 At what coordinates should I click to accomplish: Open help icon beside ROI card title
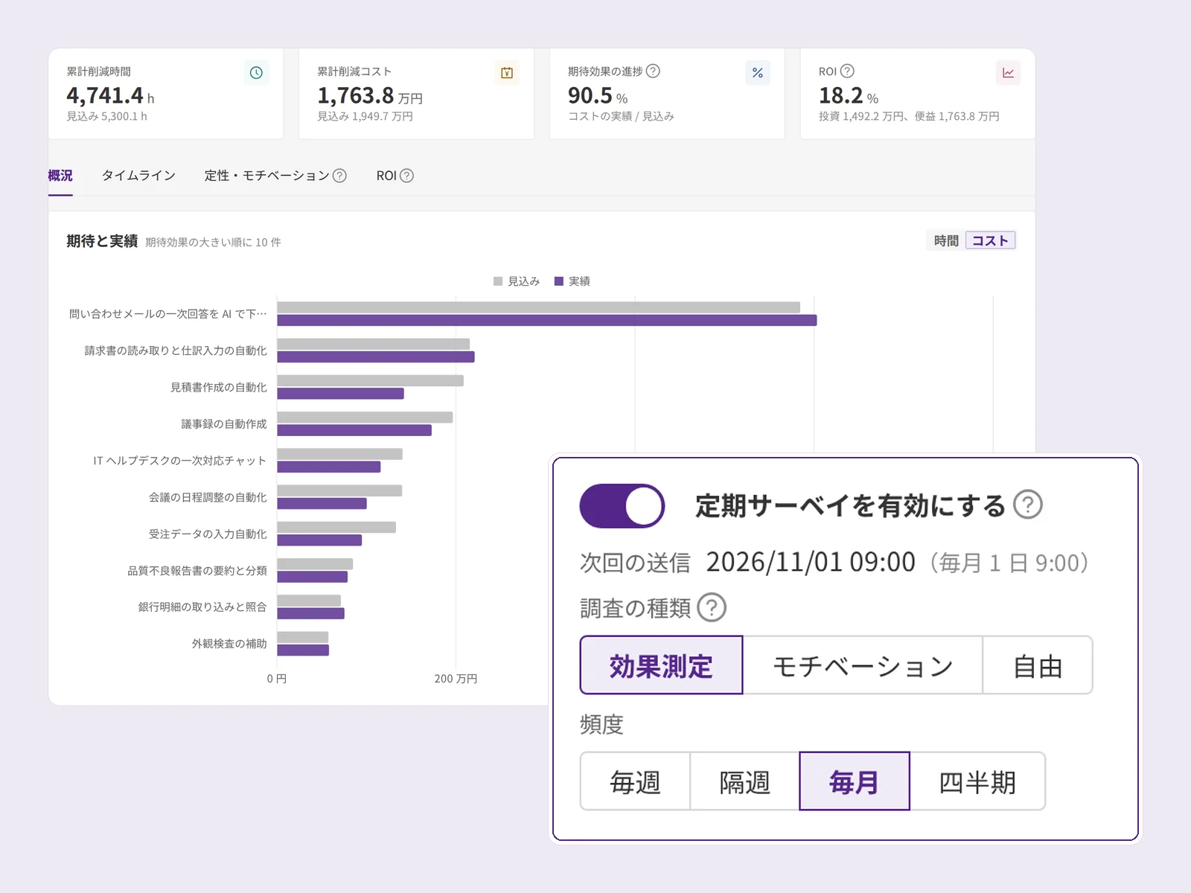pos(847,71)
